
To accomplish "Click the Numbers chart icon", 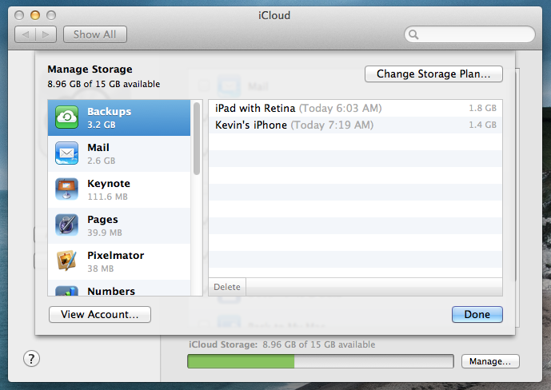I will [66, 291].
